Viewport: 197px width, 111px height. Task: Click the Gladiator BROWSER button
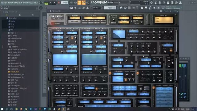point(74,22)
